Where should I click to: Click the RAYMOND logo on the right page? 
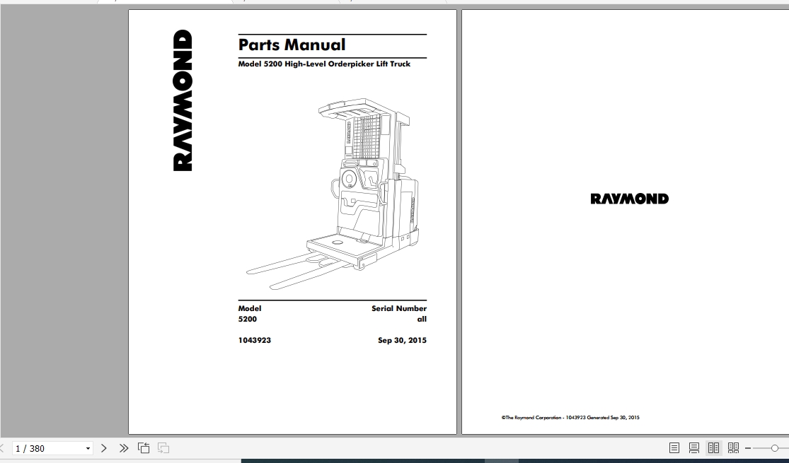[628, 199]
